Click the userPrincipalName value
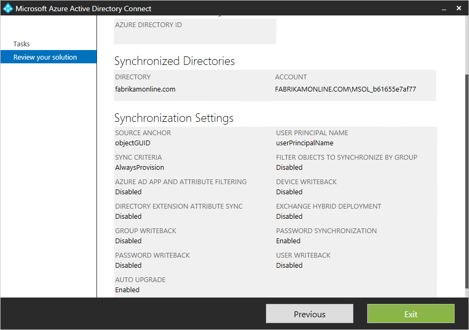The height and width of the screenshot is (330, 469). (x=304, y=143)
